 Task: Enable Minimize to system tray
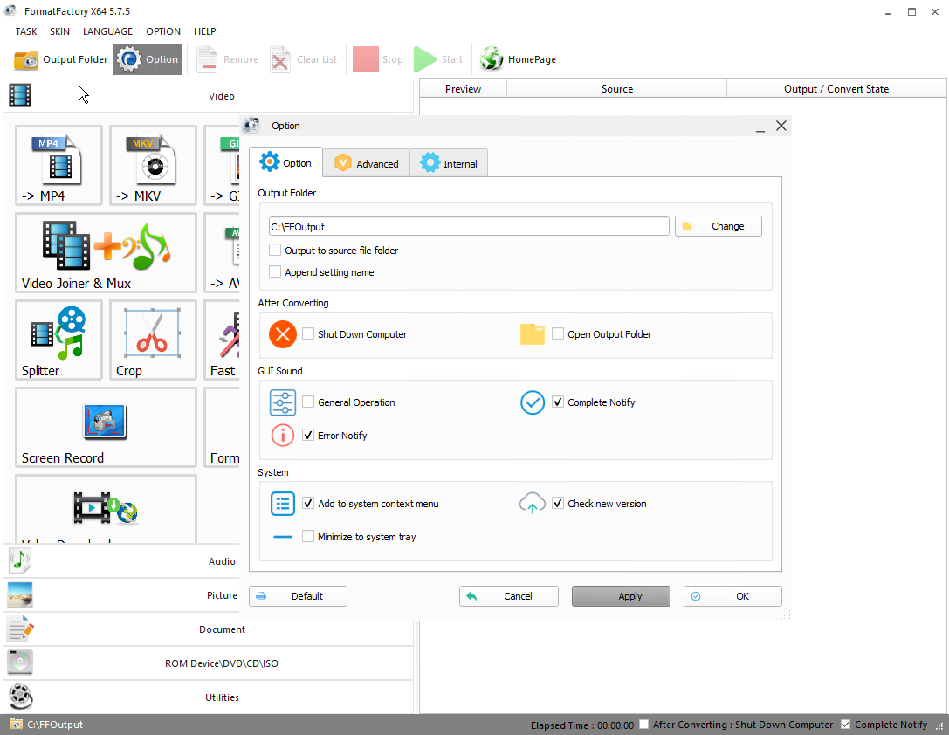pos(308,536)
